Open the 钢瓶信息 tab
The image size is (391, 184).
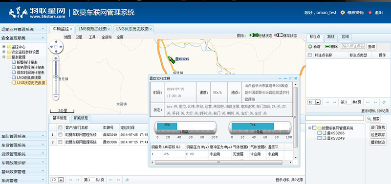pos(81,118)
